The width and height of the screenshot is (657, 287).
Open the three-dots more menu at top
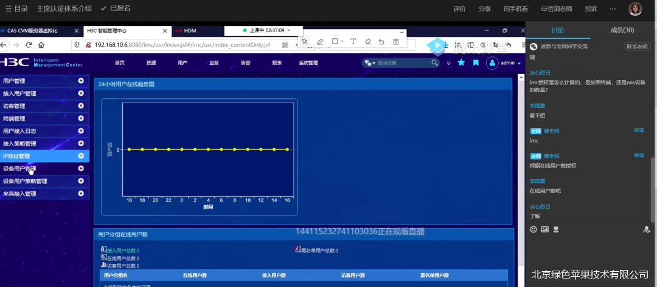[613, 8]
